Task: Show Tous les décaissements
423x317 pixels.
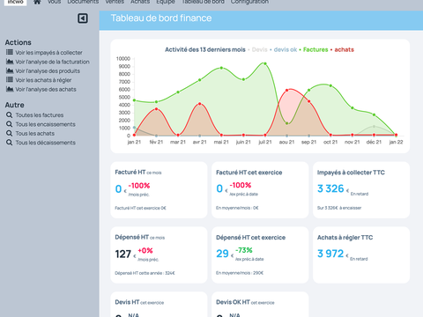Action: pos(46,143)
